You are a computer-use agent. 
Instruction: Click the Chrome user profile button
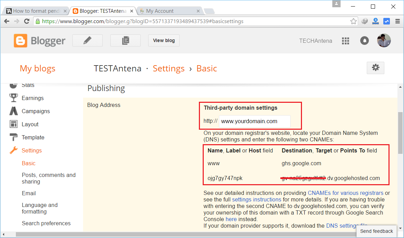tap(336, 4)
